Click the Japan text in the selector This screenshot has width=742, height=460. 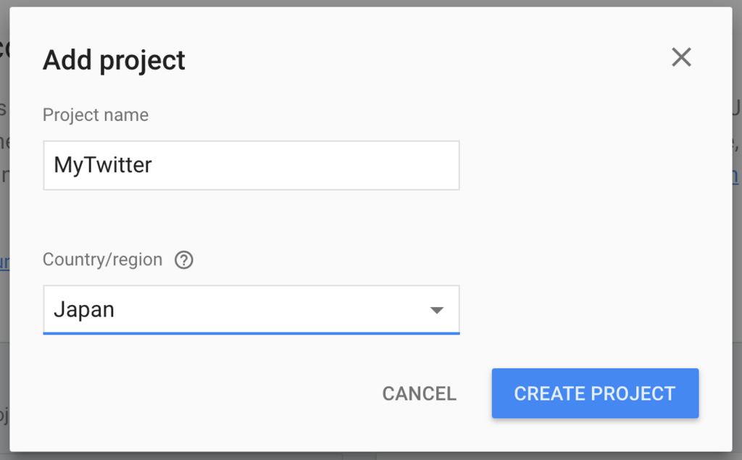[x=84, y=310]
